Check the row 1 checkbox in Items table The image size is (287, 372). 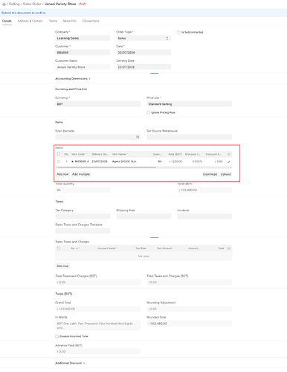point(59,161)
